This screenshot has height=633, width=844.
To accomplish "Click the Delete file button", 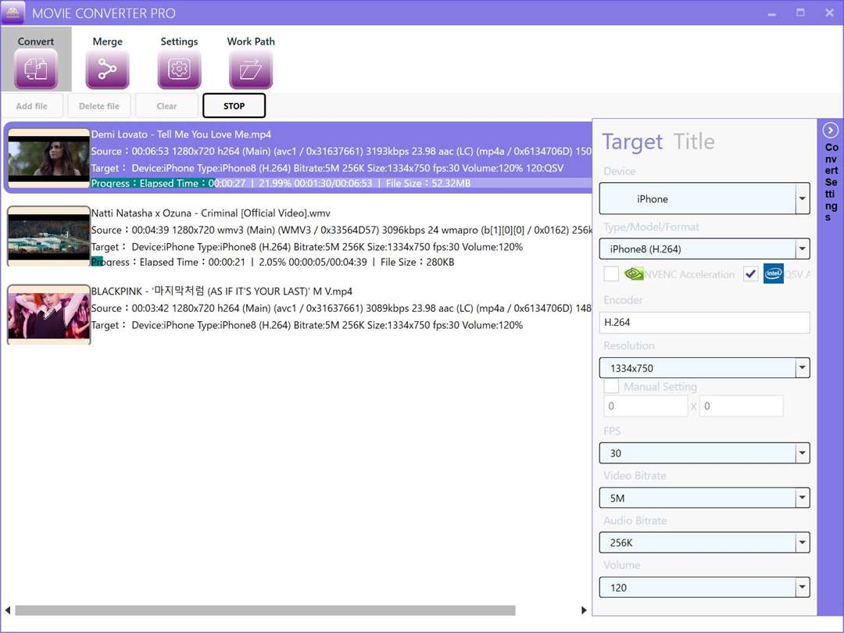I will pos(99,106).
